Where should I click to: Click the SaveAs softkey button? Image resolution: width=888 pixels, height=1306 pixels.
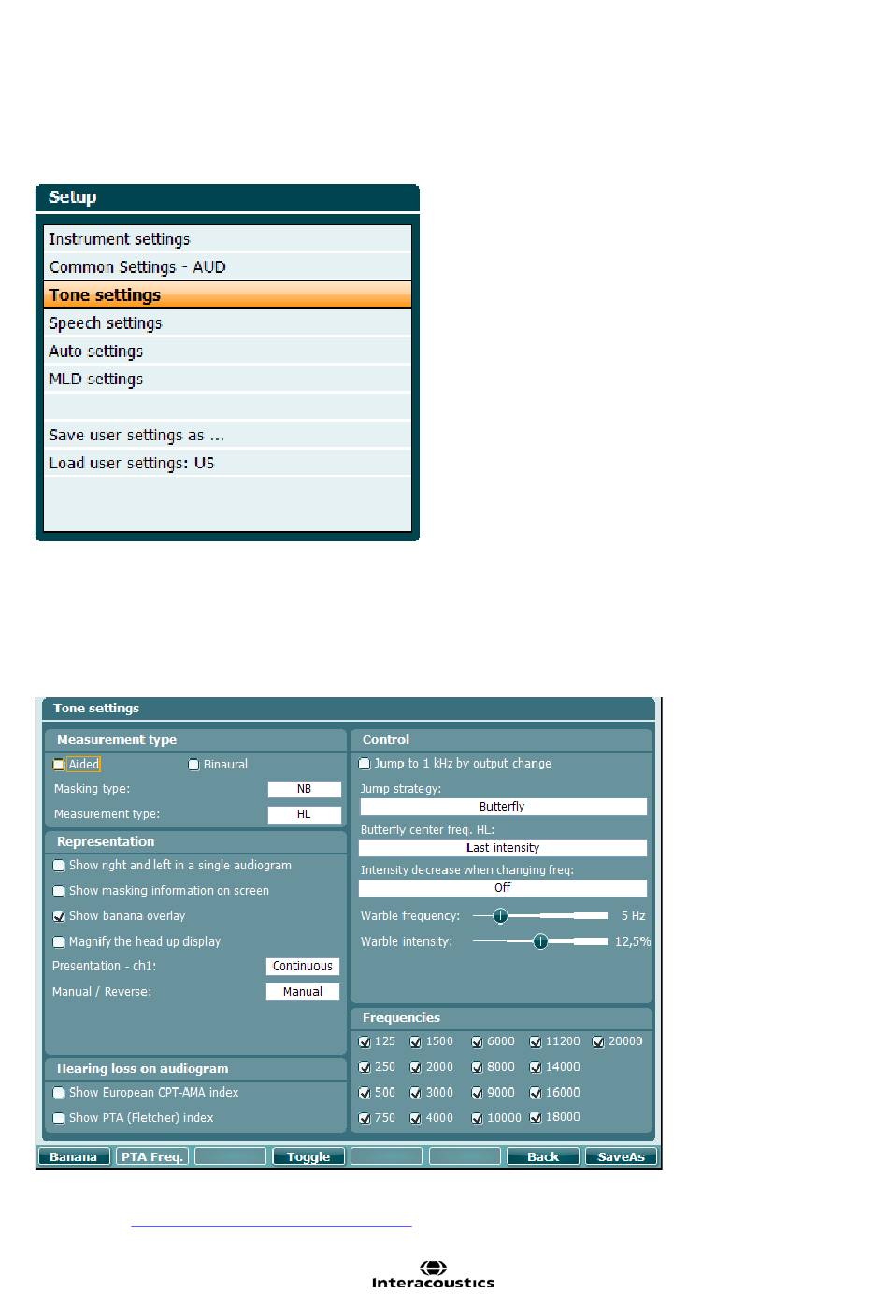click(622, 1157)
